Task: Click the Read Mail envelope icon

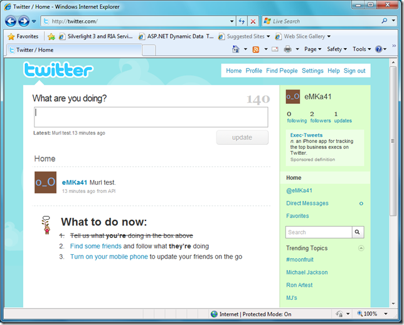Action: pos(275,49)
